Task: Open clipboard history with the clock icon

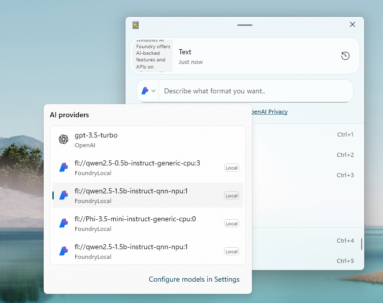Action: (345, 56)
